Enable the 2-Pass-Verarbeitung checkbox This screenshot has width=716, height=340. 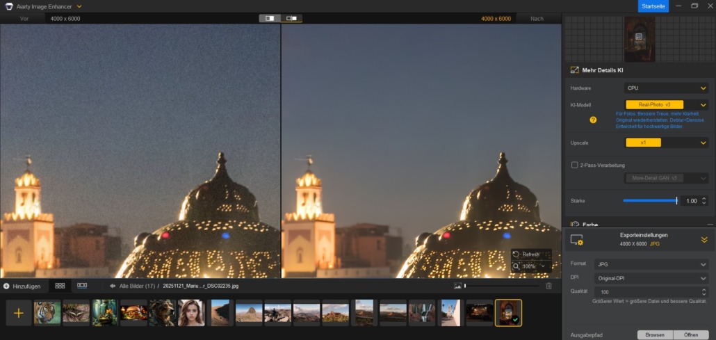click(x=574, y=165)
